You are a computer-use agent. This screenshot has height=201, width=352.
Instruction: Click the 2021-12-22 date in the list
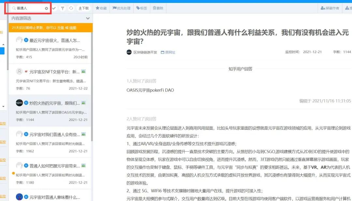pos(78,88)
